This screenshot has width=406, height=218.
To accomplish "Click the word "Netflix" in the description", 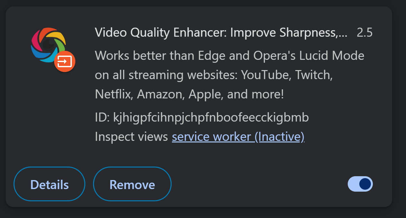I will coord(114,95).
